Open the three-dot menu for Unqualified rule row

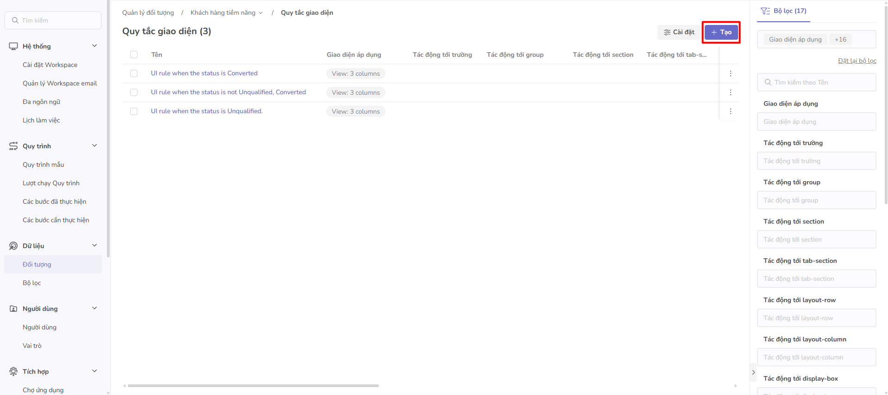coord(730,111)
